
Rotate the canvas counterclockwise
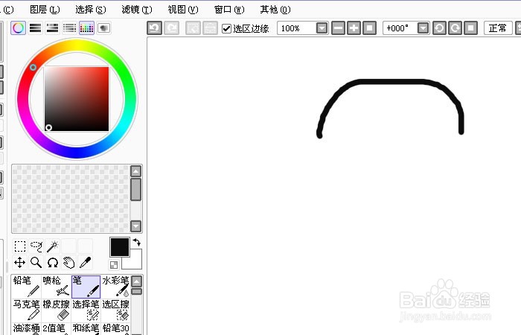click(439, 28)
